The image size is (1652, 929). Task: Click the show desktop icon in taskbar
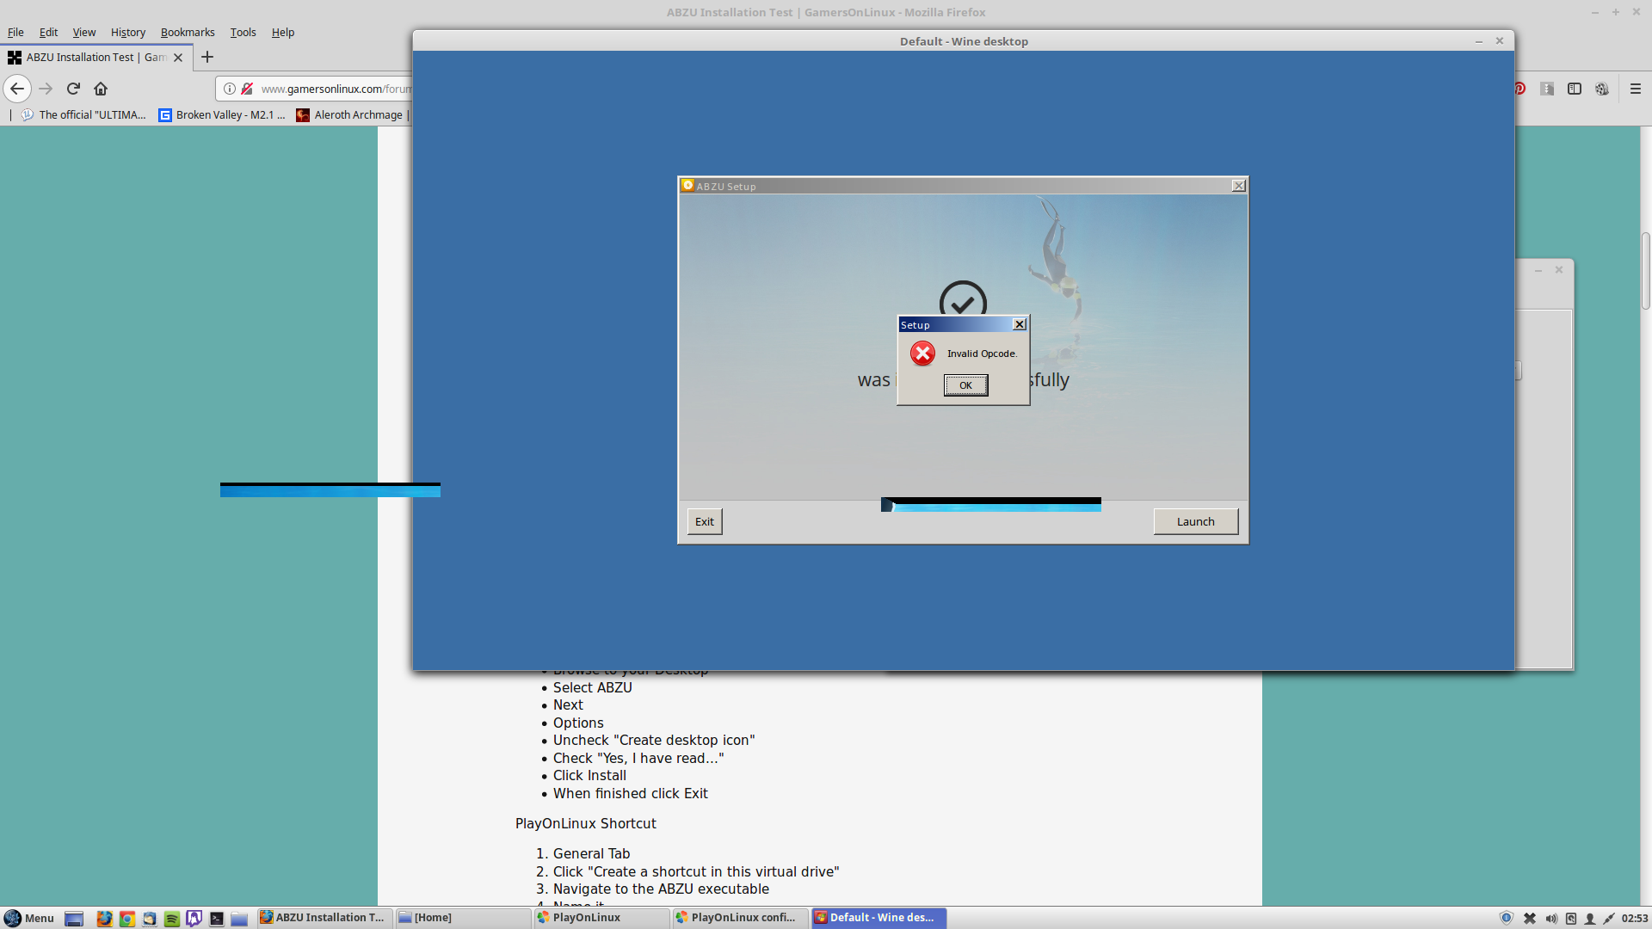pyautogui.click(x=74, y=918)
